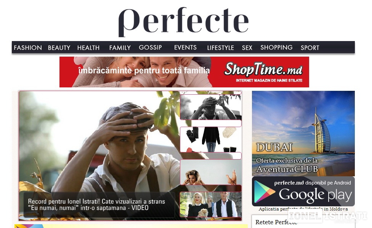Select the black-and-white man thumbnail
This screenshot has height=228, width=372.
click(211, 108)
